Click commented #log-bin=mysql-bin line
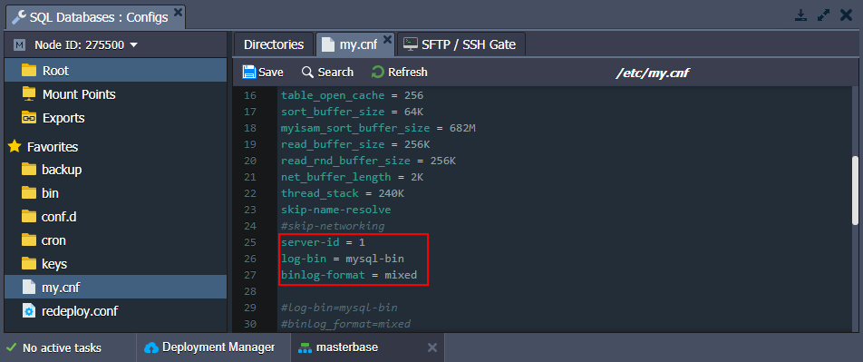The width and height of the screenshot is (863, 362). click(339, 308)
